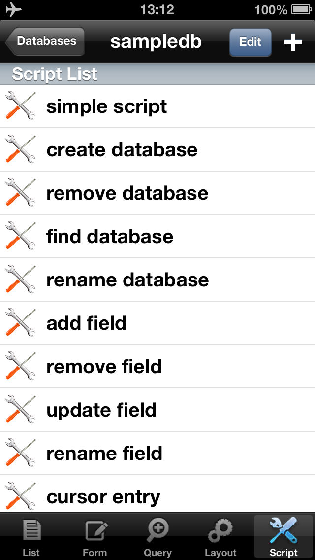The width and height of the screenshot is (315, 560).
Task: Tap the sampledb title
Action: coord(156,42)
